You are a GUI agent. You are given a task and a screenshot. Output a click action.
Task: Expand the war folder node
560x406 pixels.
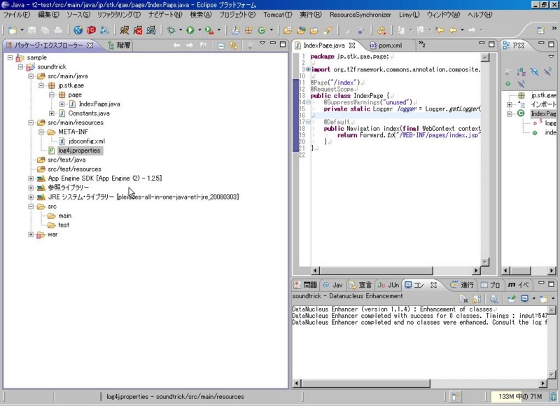click(x=31, y=234)
